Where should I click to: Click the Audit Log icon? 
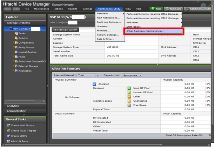tap(167, 9)
